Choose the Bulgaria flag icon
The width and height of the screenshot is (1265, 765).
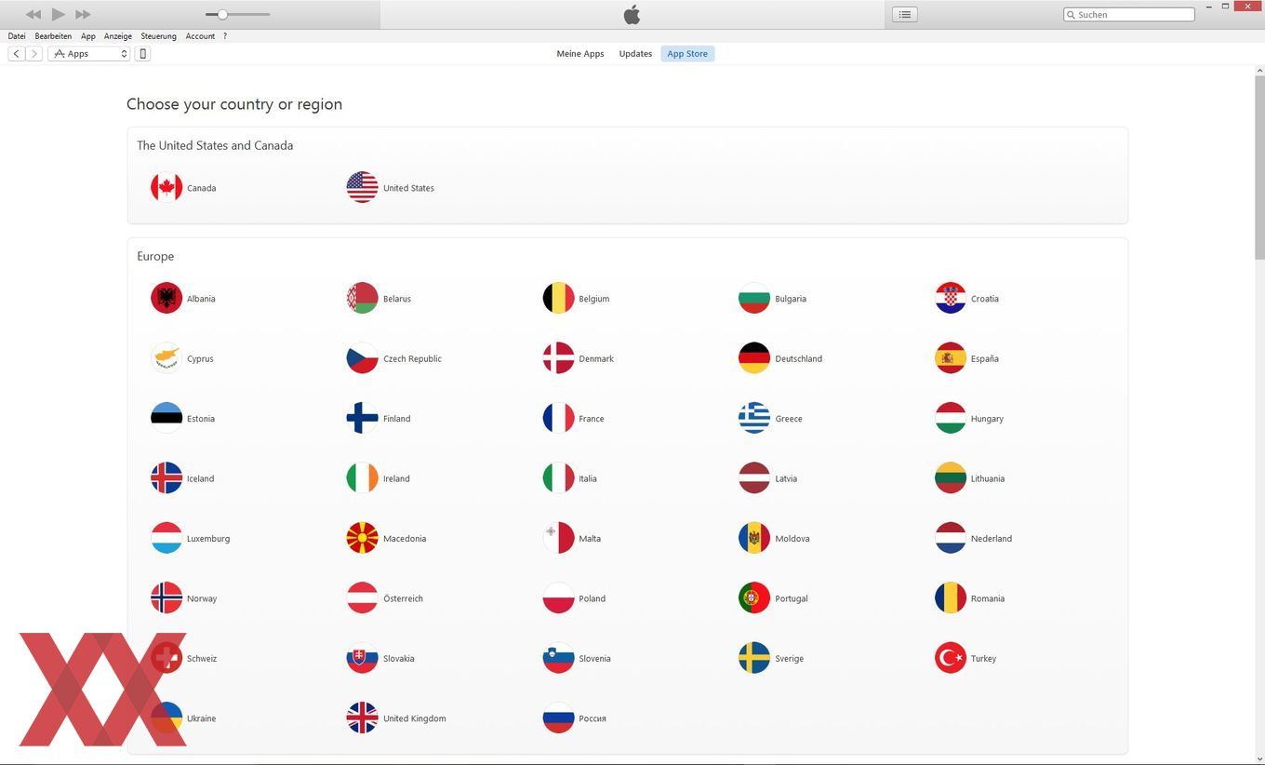(754, 298)
